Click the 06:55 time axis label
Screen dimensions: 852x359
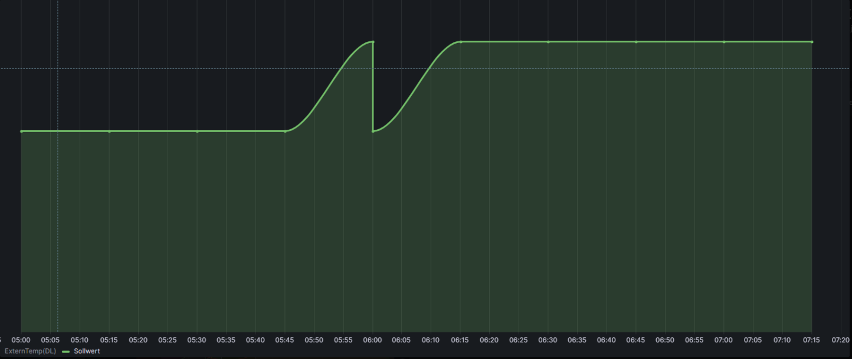[695, 340]
